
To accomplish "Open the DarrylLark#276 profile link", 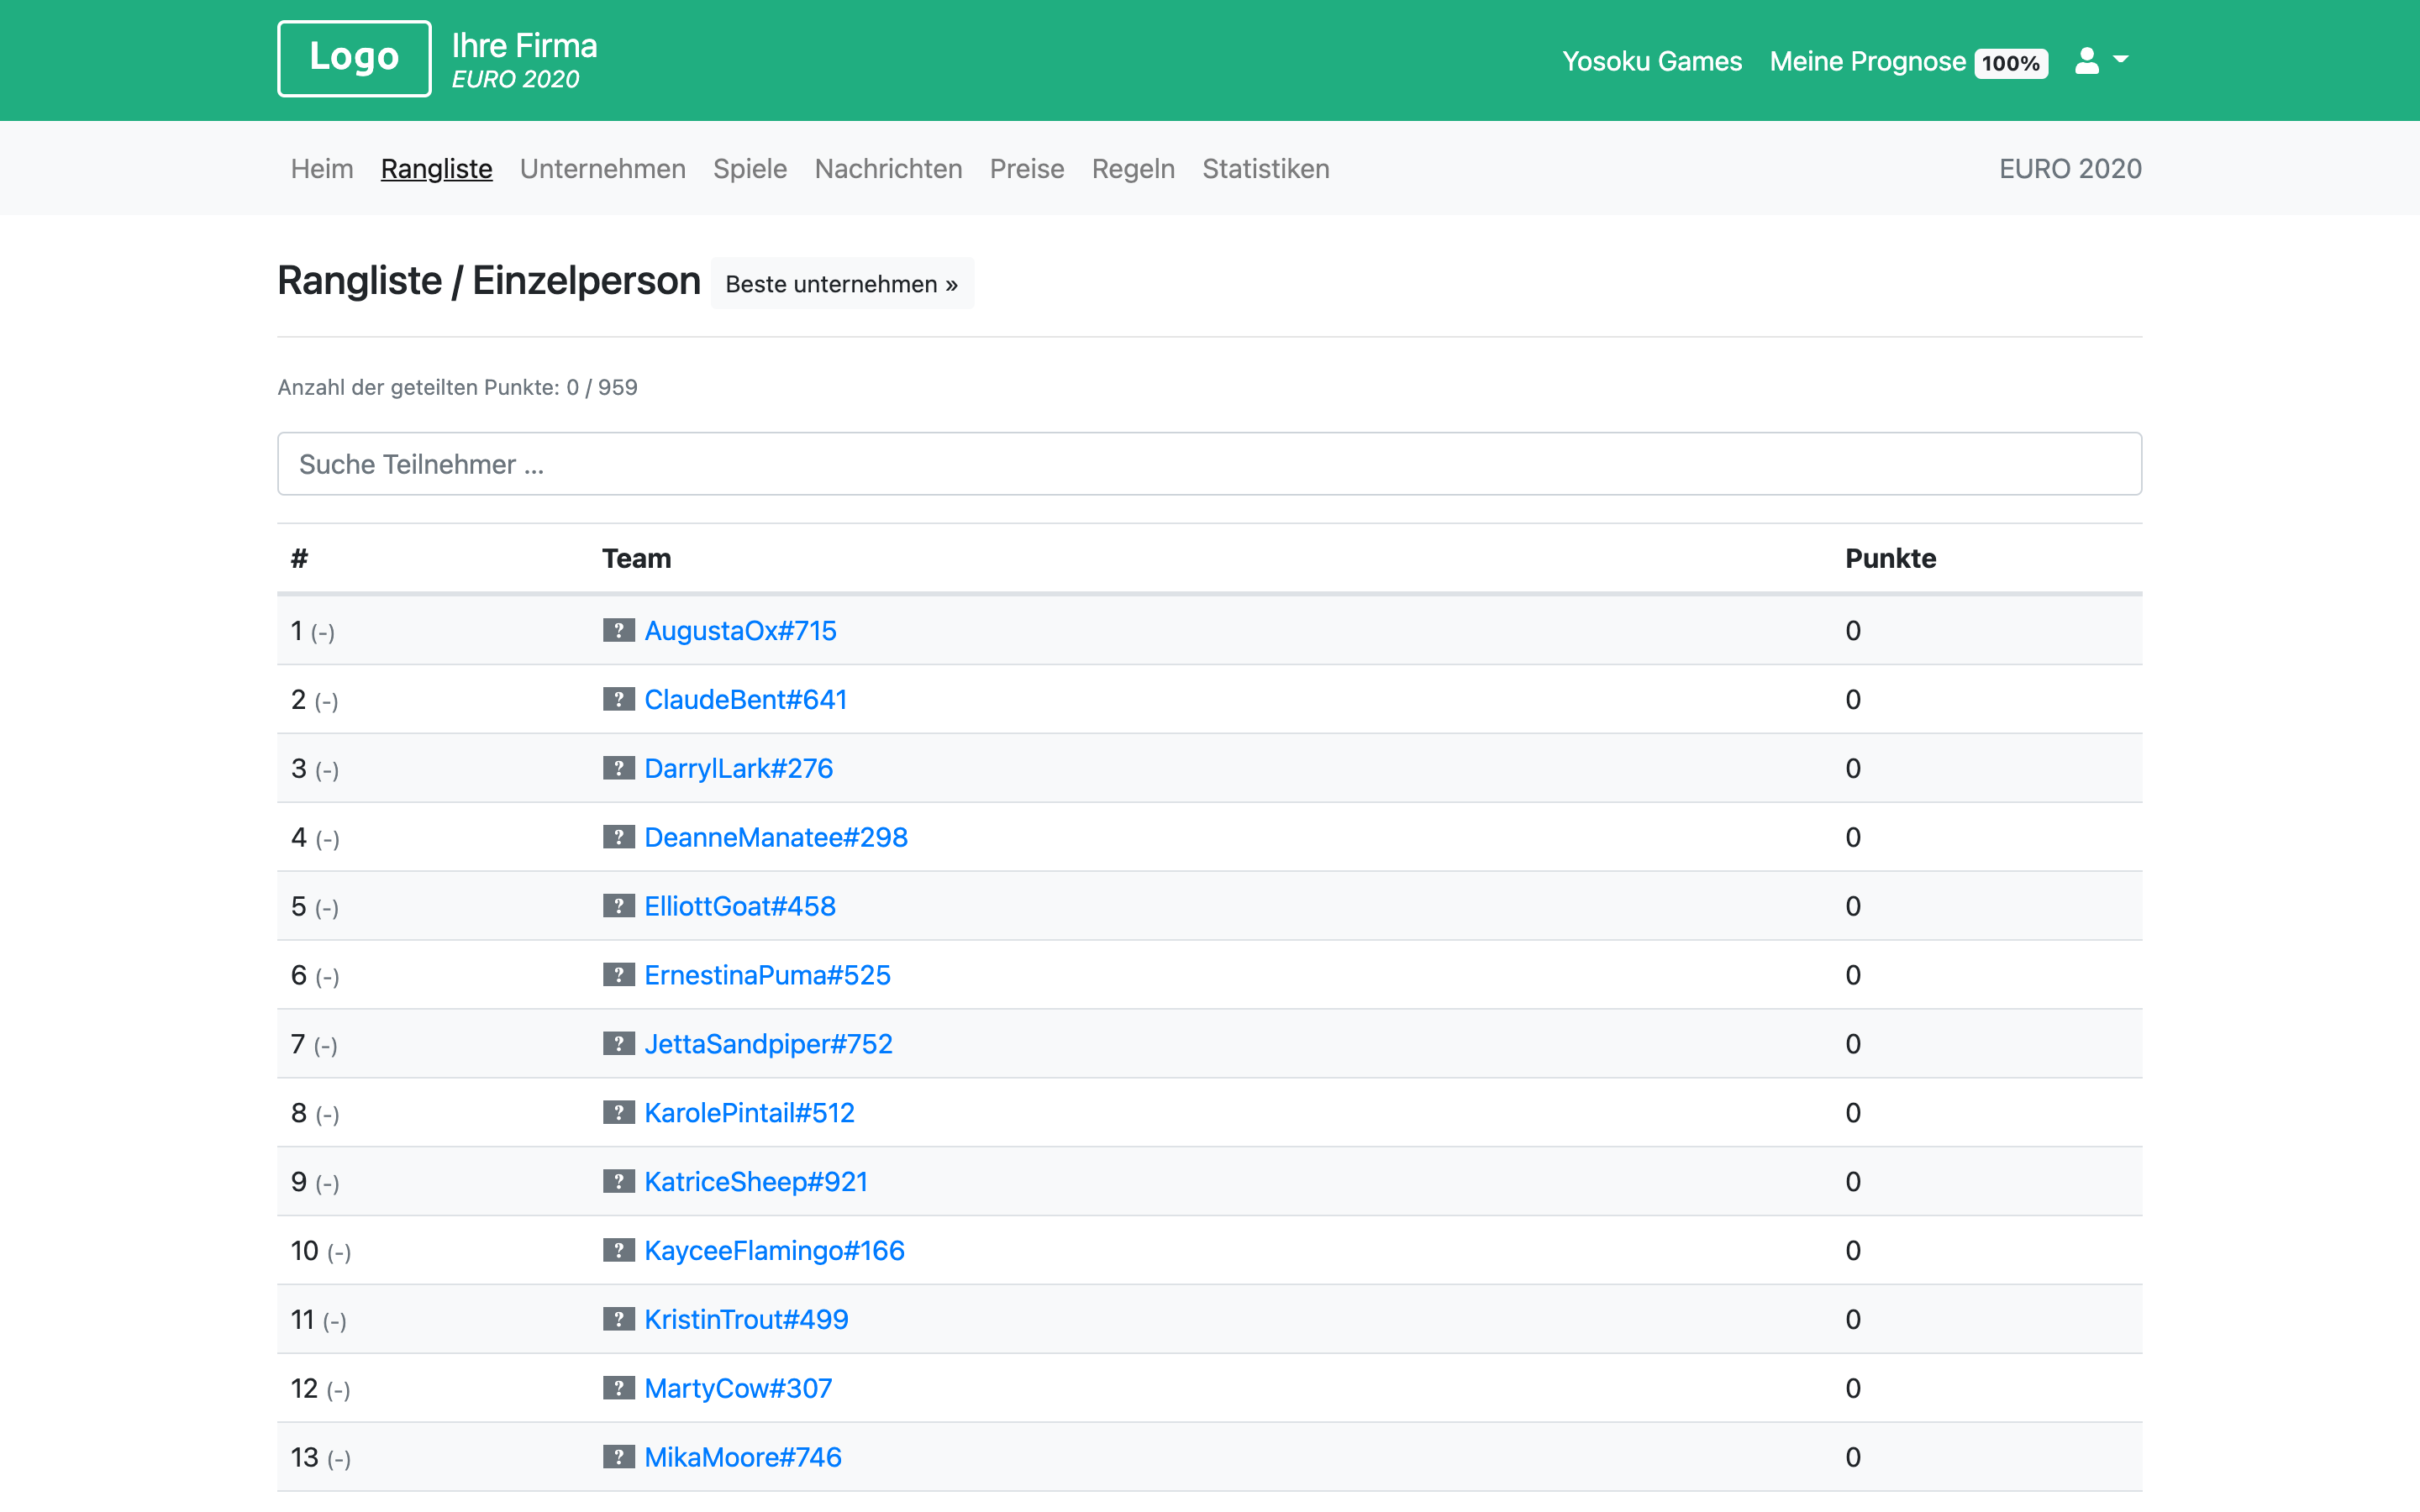I will (x=738, y=768).
